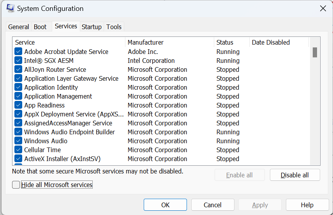Image resolution: width=333 pixels, height=215 pixels.
Task: Switch to the General tab
Action: pos(18,27)
